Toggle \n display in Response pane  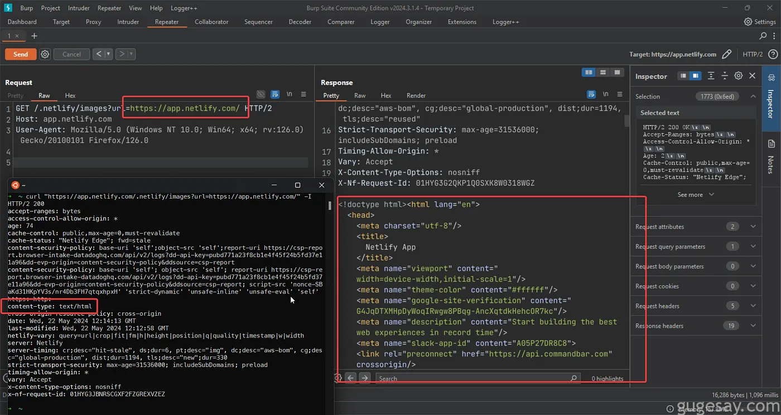(x=606, y=94)
